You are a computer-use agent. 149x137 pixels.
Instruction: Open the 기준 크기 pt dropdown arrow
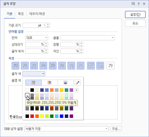pyautogui.click(x=44, y=25)
